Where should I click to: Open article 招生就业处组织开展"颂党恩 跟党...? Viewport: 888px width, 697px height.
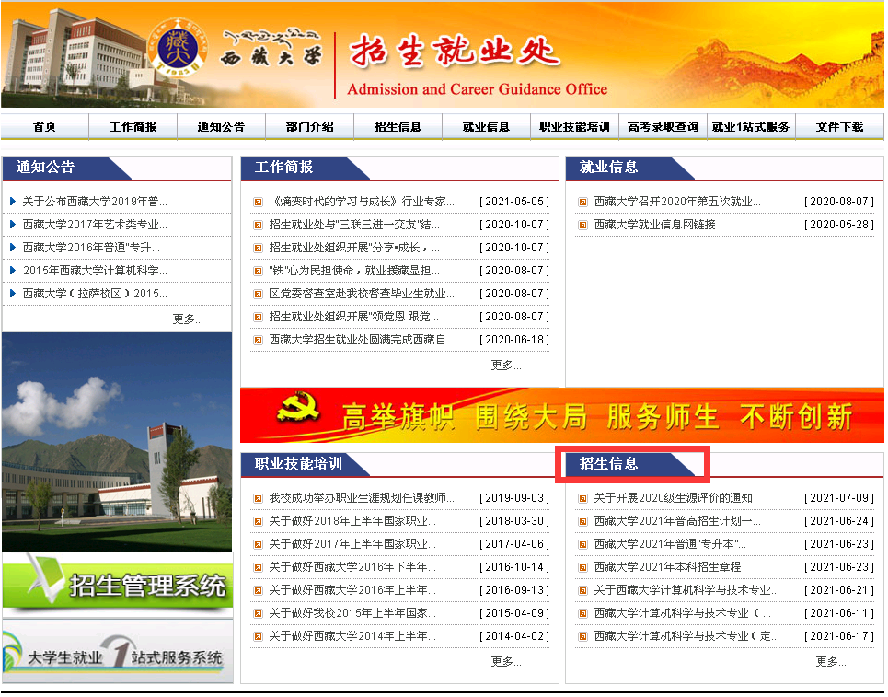354,317
